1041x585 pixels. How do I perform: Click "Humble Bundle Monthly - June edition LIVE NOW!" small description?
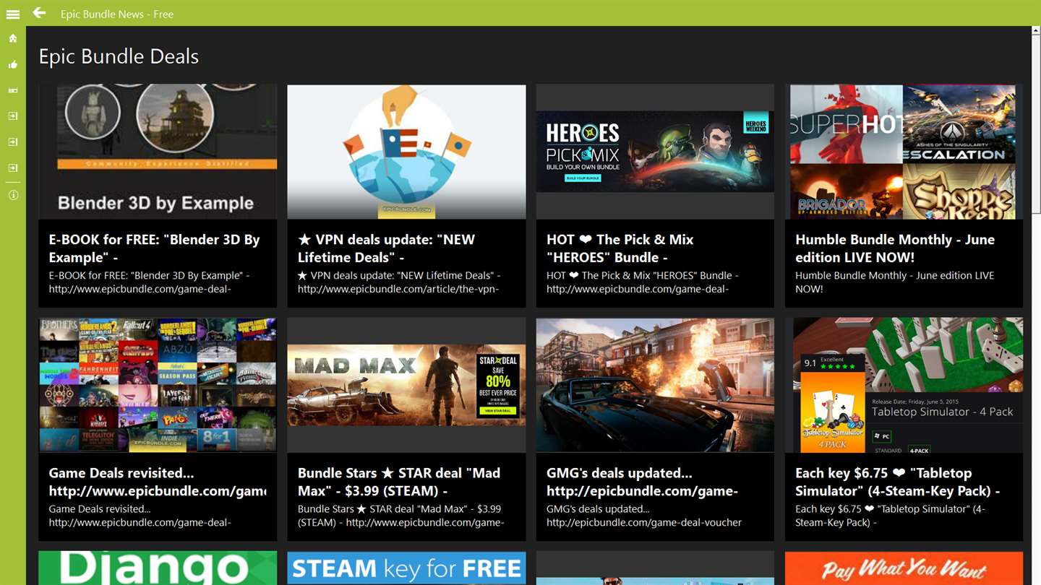click(895, 282)
